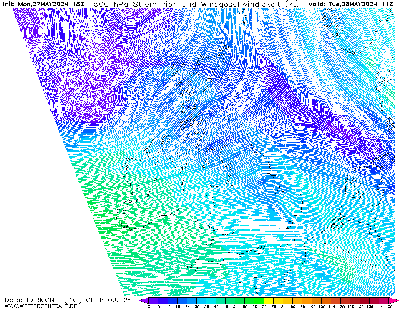The width and height of the screenshot is (400, 309).
Task: Click the 150 label on the wind scale
Action: point(389,306)
